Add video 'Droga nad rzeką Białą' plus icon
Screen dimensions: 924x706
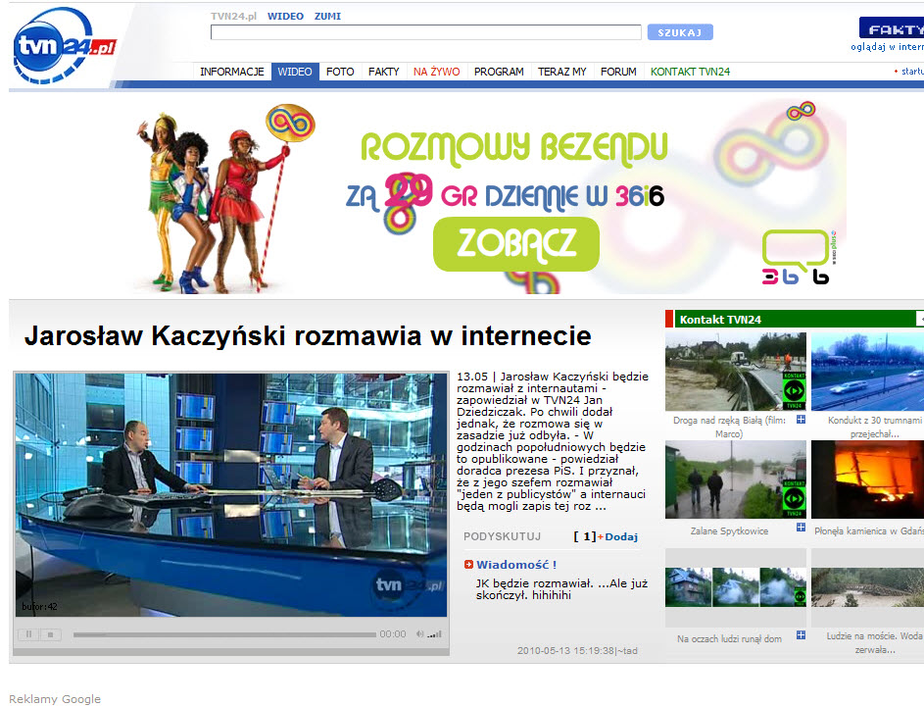[801, 420]
